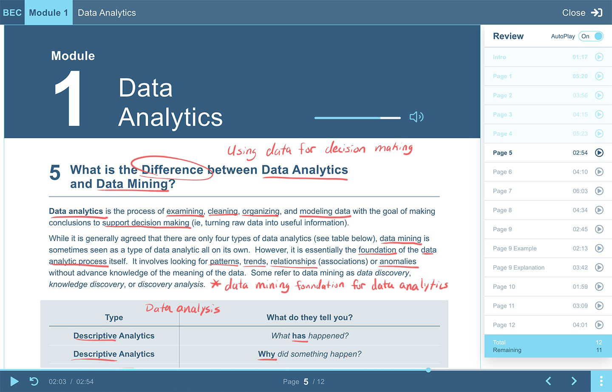Select Page 5 in review list
The width and height of the screenshot is (612, 392).
(502, 153)
